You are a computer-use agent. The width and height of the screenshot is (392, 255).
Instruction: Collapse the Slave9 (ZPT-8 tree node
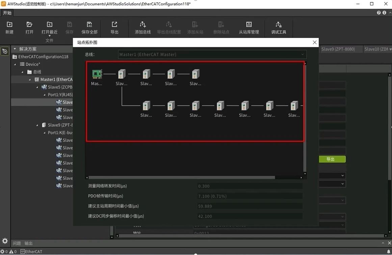click(37, 125)
